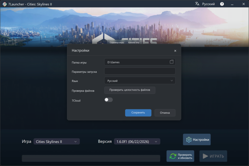Click the 7Cloud label
This screenshot has height=166, width=249.
76,101
